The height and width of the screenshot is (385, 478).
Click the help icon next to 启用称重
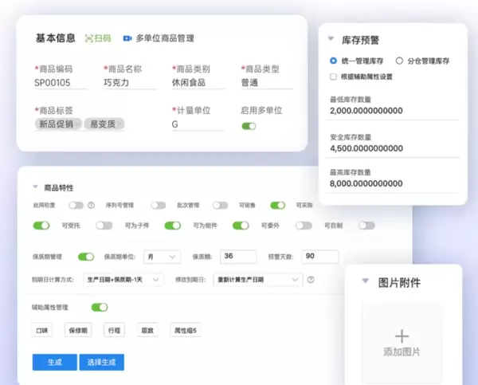[x=92, y=205]
